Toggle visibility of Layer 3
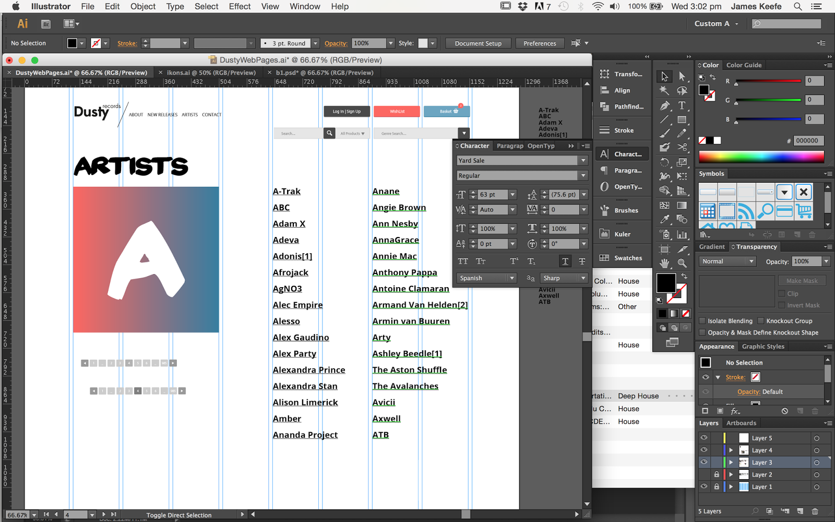 pos(704,462)
